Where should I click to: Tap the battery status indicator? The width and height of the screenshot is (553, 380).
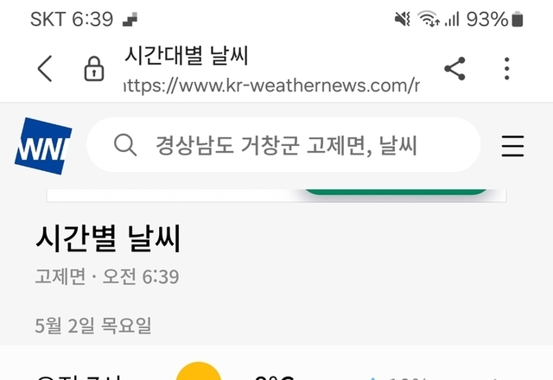pyautogui.click(x=517, y=19)
